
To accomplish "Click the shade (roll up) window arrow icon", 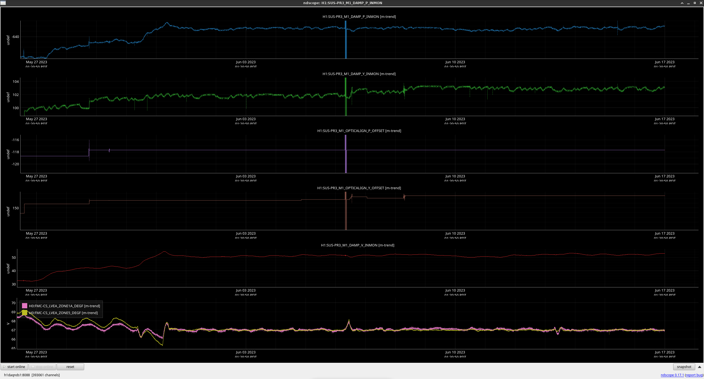I will click(682, 3).
